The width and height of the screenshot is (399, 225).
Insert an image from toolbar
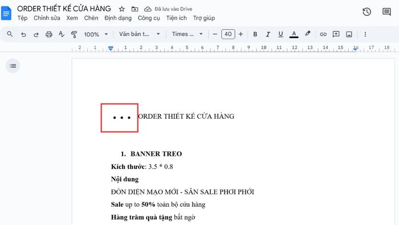[349, 34]
